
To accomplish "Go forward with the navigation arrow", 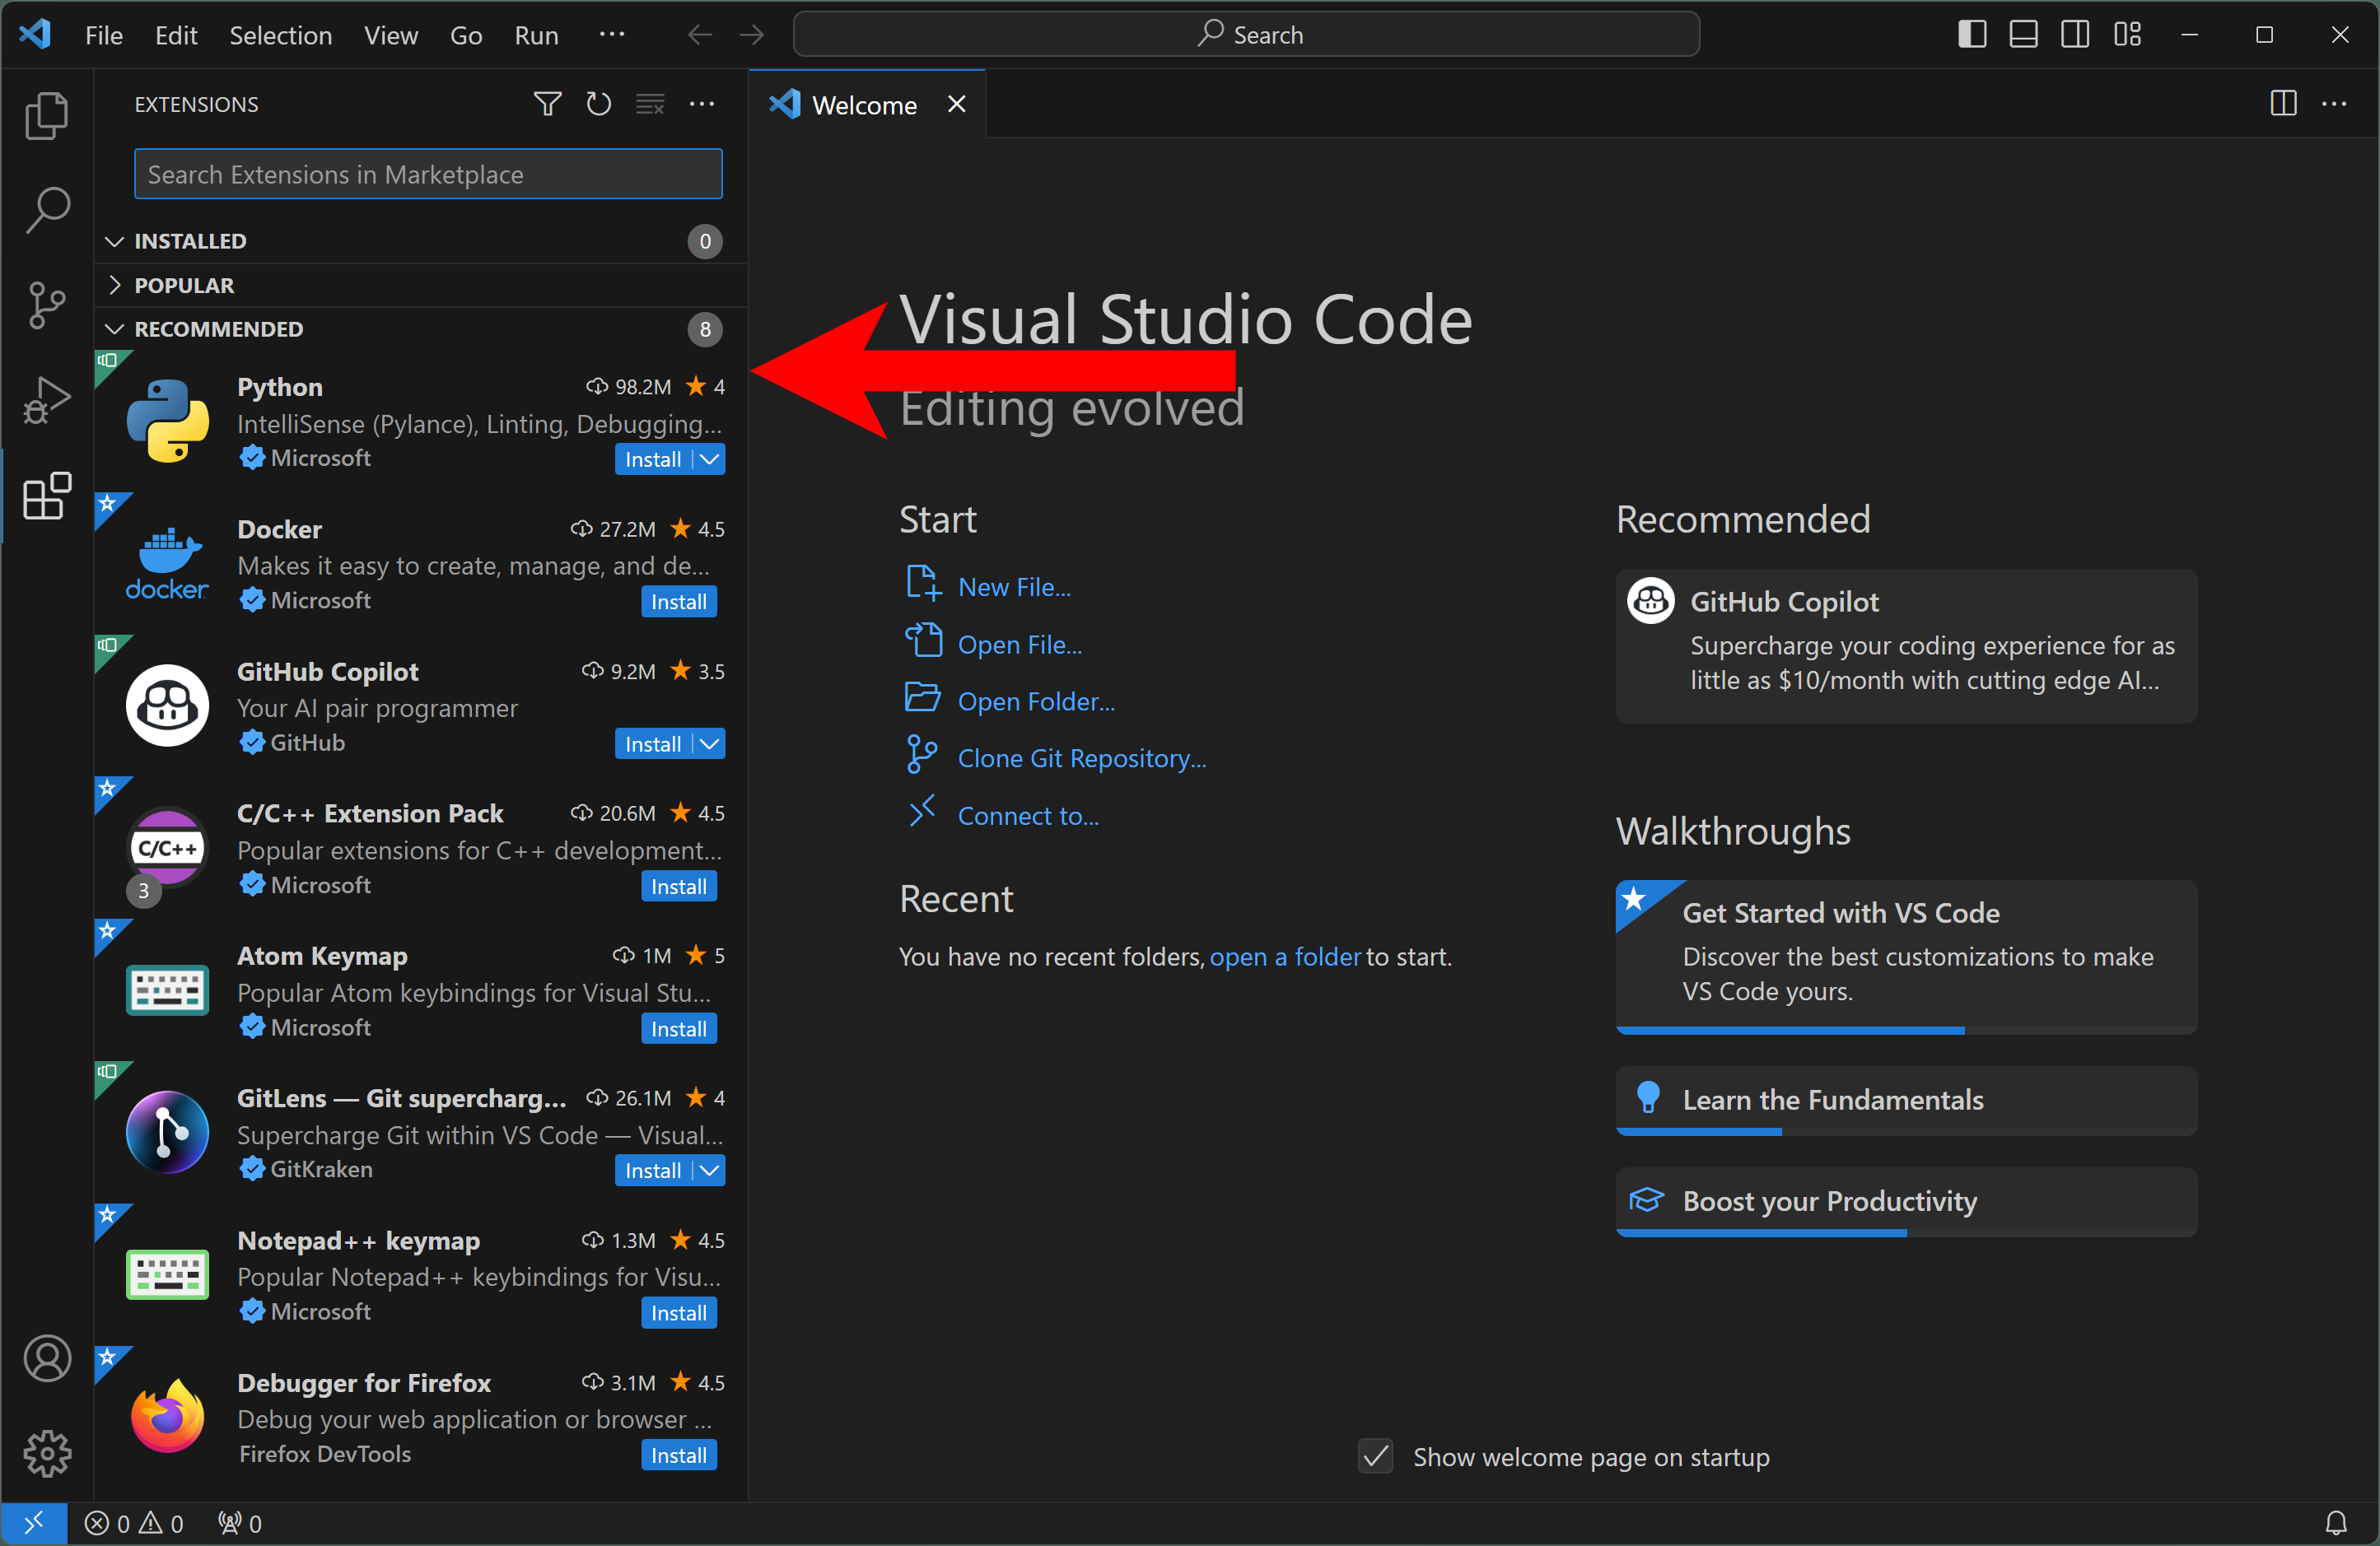I will [x=752, y=35].
